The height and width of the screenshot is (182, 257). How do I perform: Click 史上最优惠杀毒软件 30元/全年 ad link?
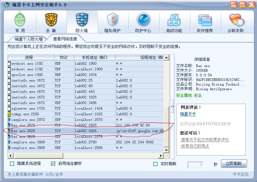(35, 174)
